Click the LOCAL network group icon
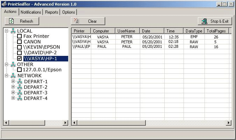Screen dimensions: 236x140 pyautogui.click(x=13, y=31)
